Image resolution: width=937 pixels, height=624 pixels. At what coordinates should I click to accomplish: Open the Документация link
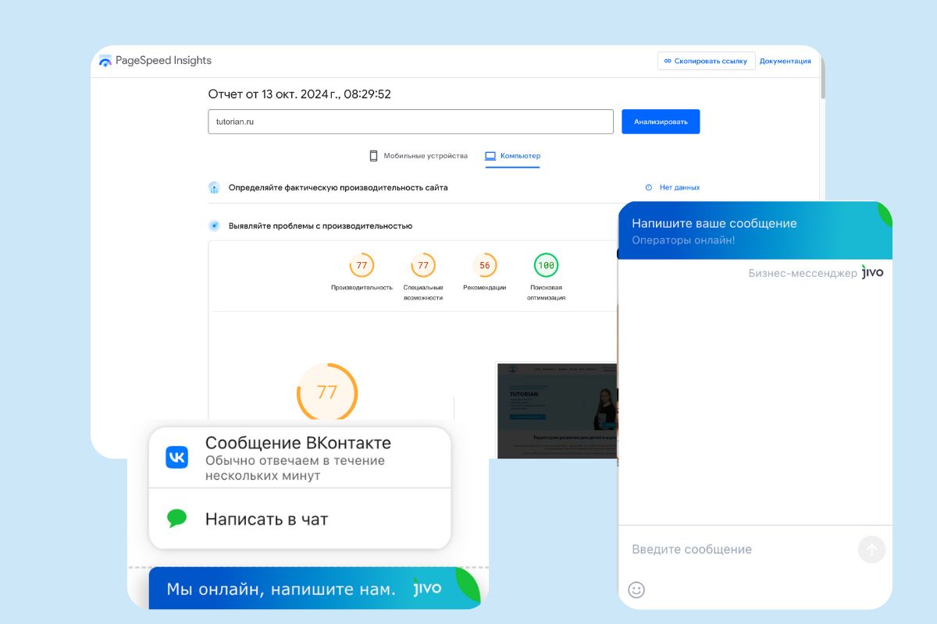click(785, 61)
